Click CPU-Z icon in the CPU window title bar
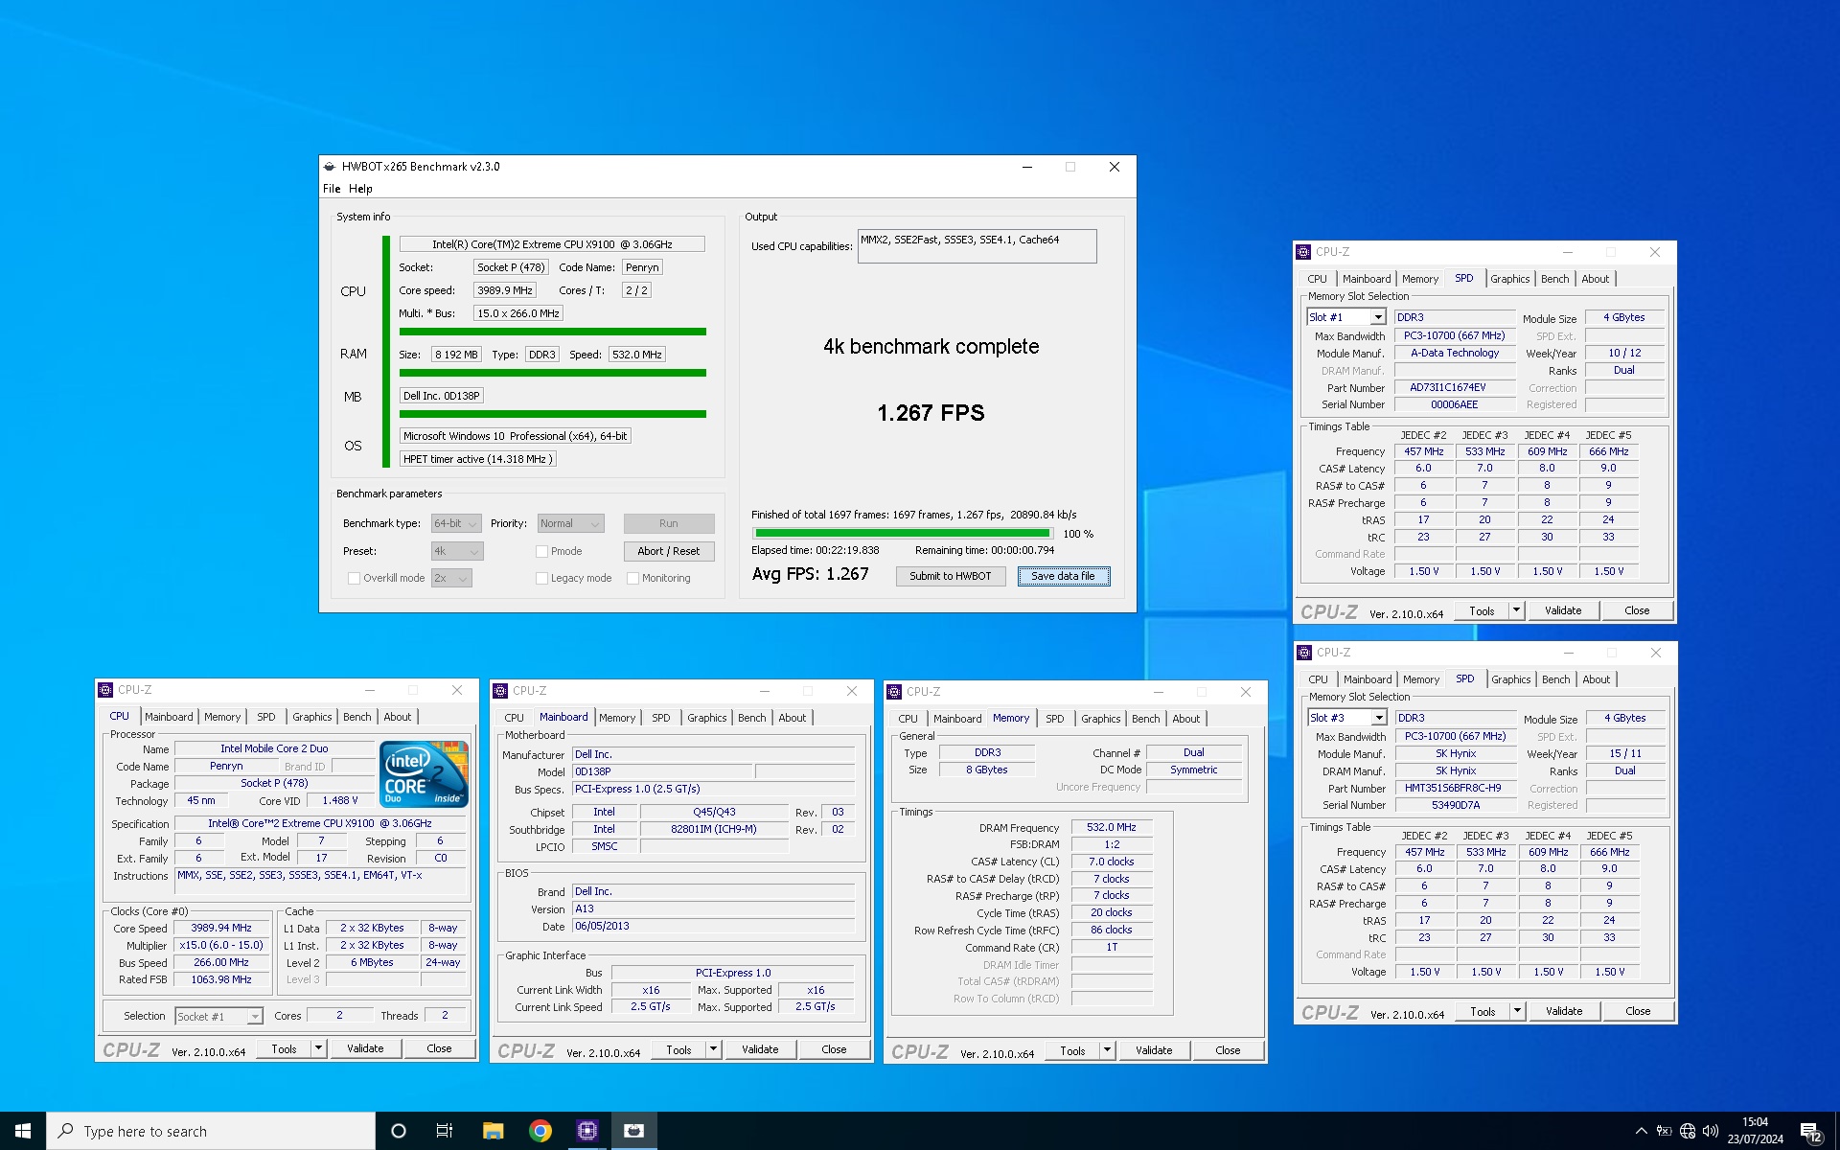This screenshot has width=1840, height=1150. point(105,690)
